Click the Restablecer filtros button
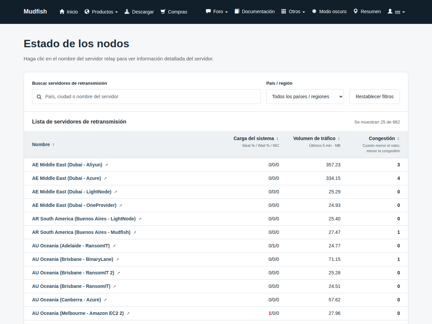The image size is (432, 324). (x=375, y=97)
